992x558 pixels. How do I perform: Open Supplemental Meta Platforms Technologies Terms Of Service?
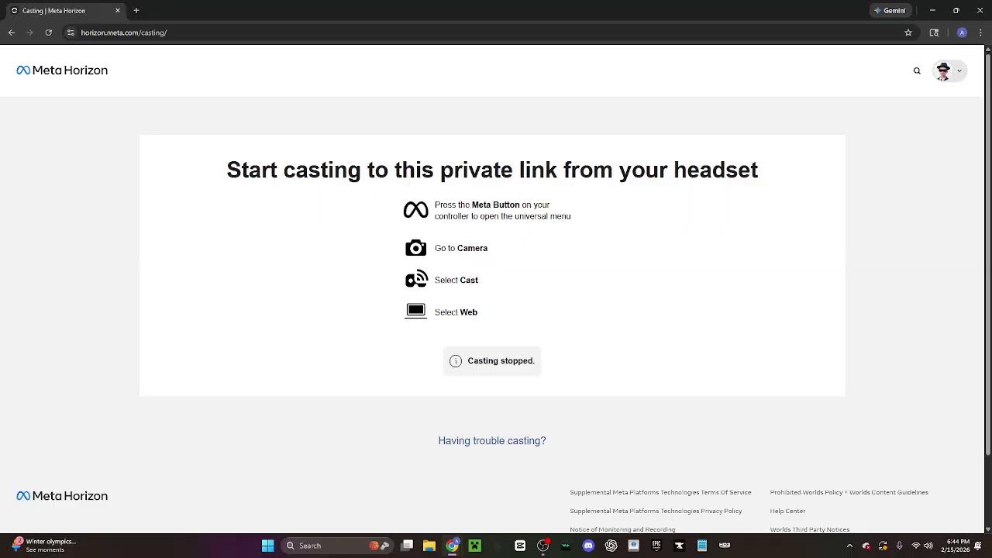point(660,492)
